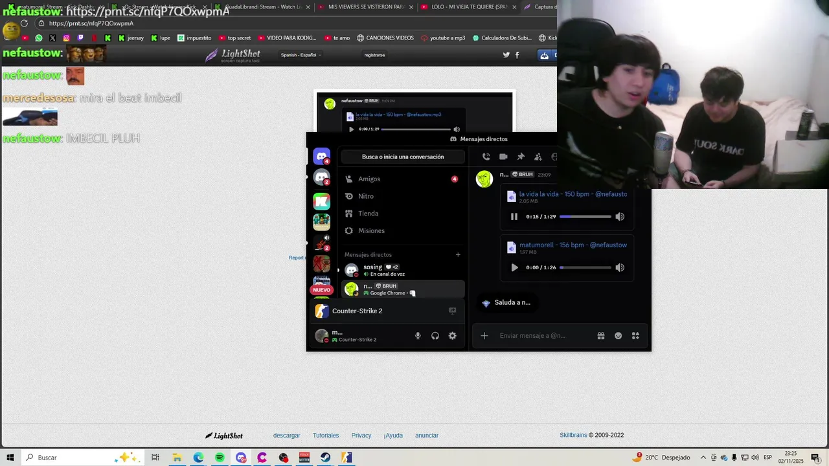Open matumorell 156 bpm file link

point(573,245)
